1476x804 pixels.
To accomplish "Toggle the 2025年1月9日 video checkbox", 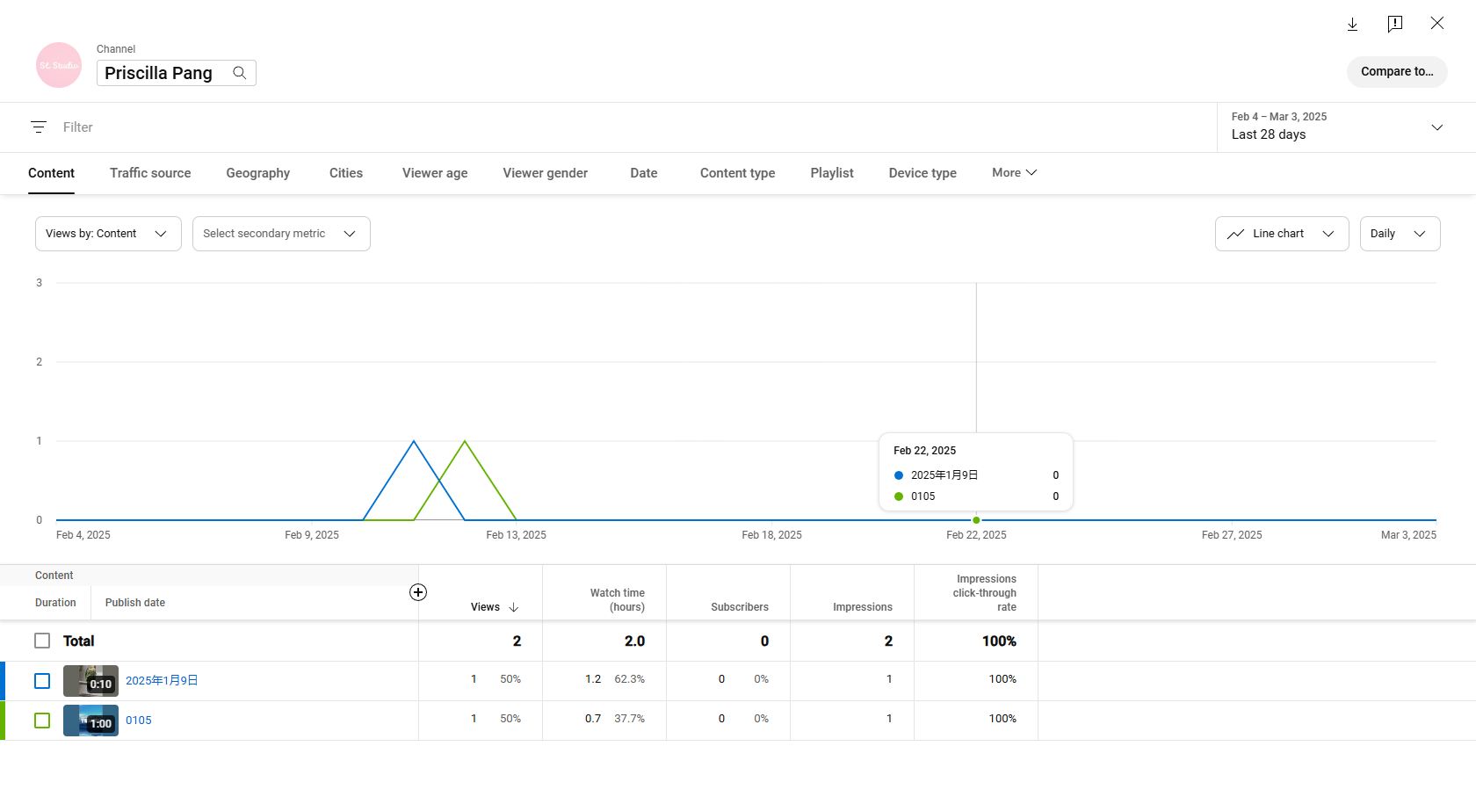I will [x=42, y=681].
